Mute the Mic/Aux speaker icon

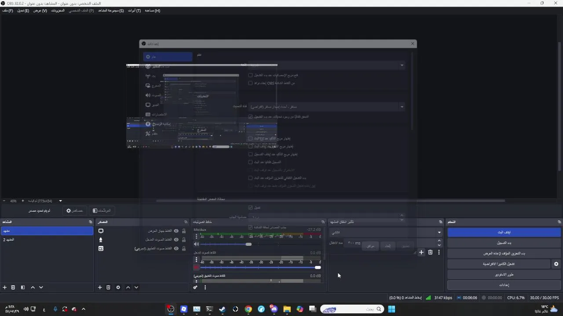click(197, 244)
